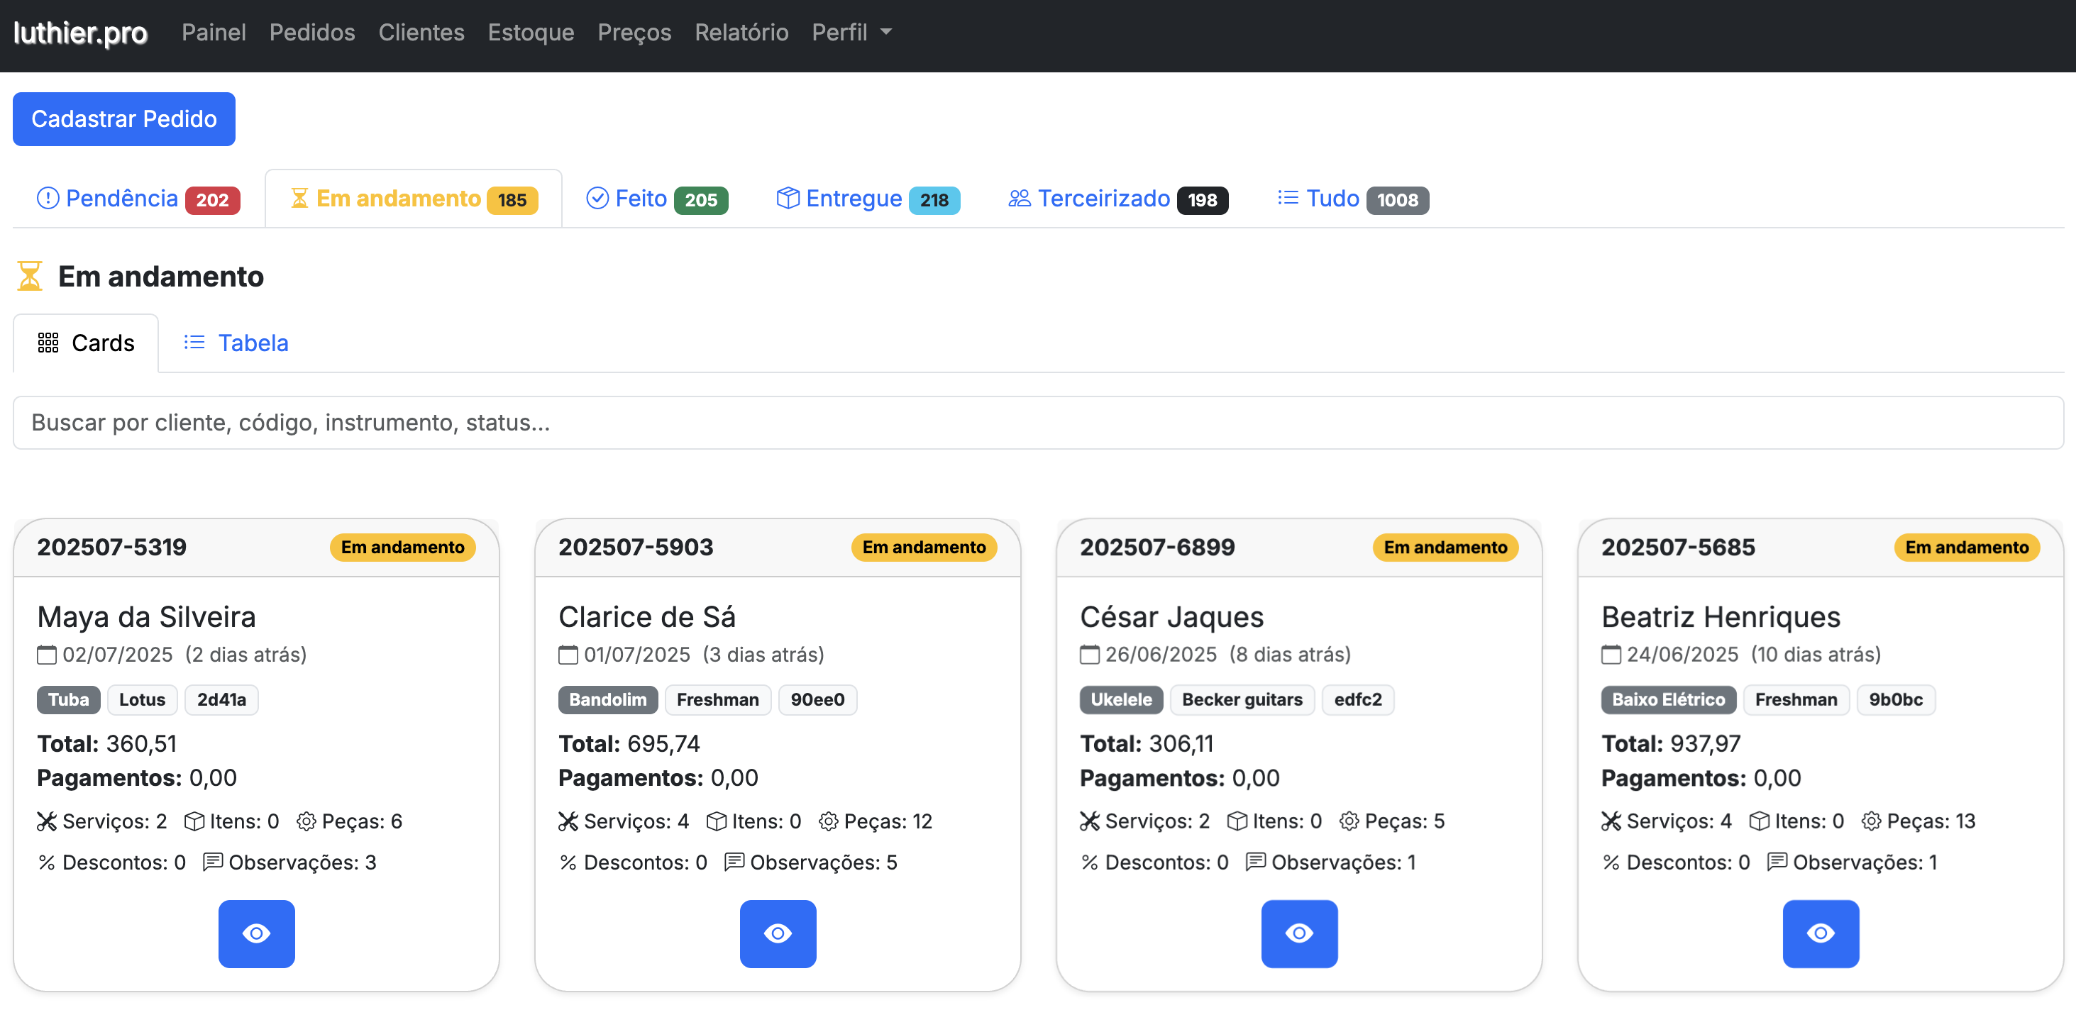Click the Pendência exclamation circle icon
Screen dimensions: 2076x1010
pyautogui.click(x=48, y=198)
